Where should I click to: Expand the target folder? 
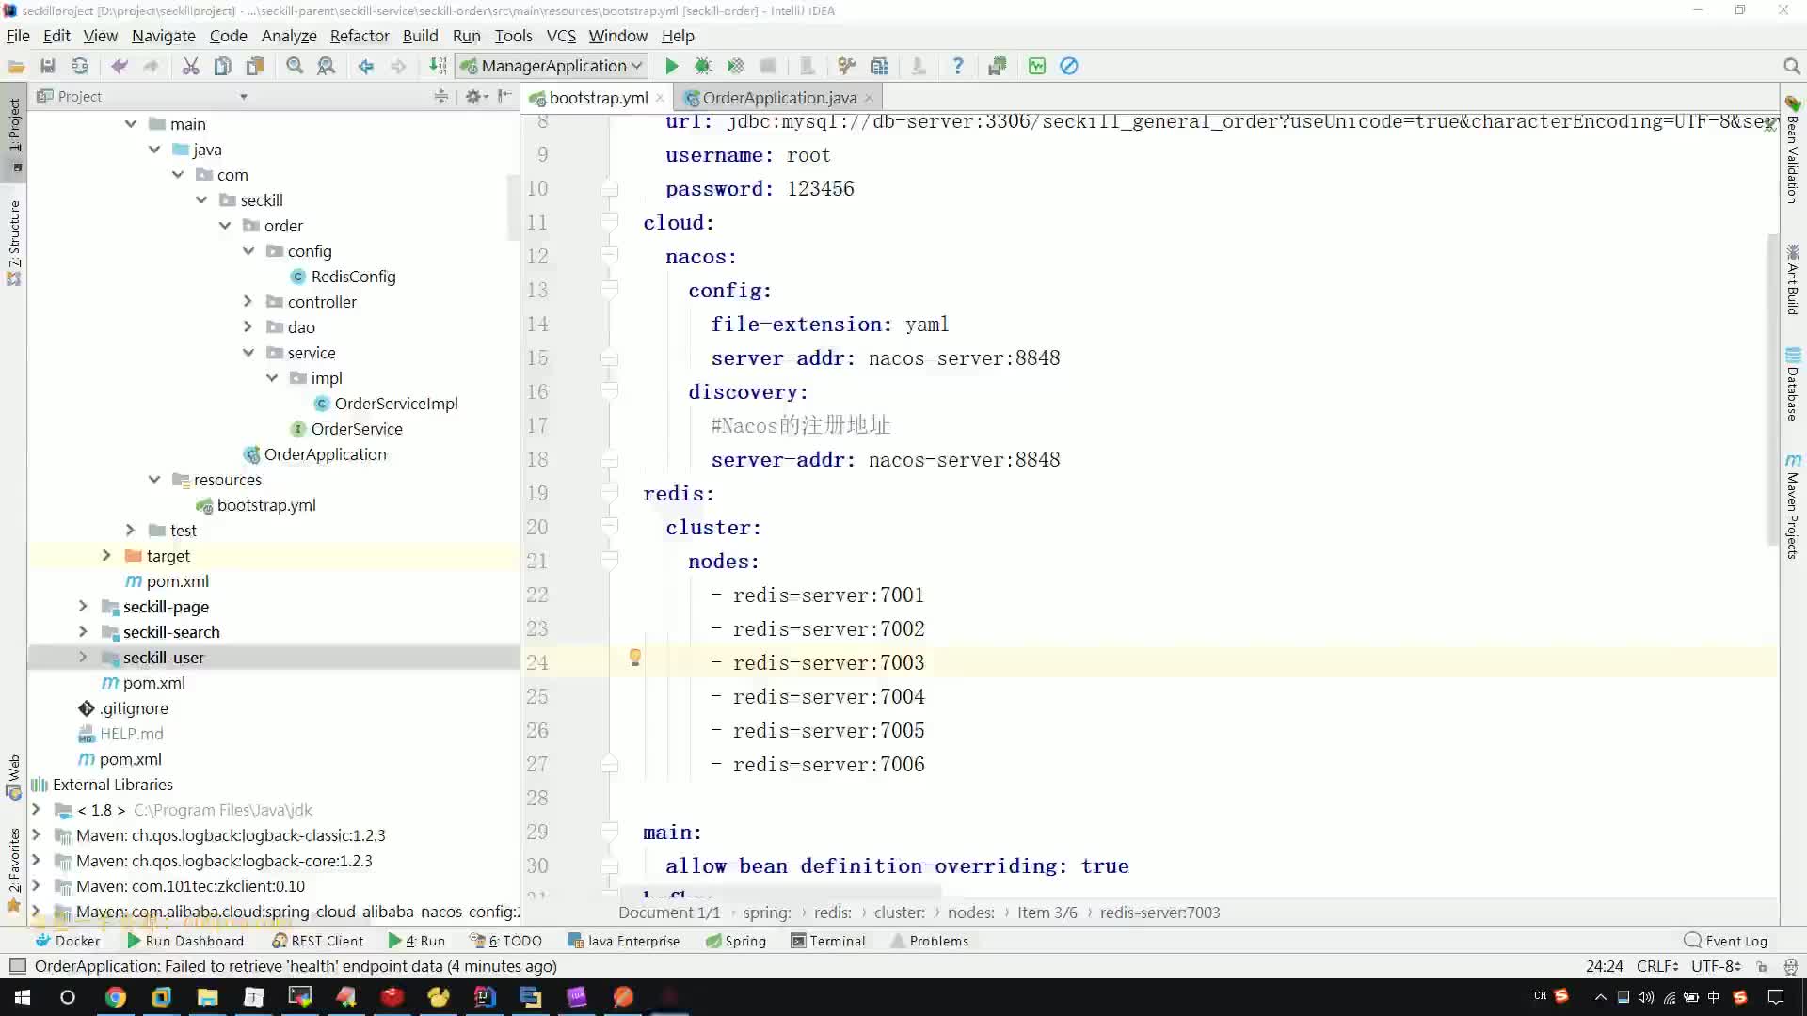coord(106,555)
